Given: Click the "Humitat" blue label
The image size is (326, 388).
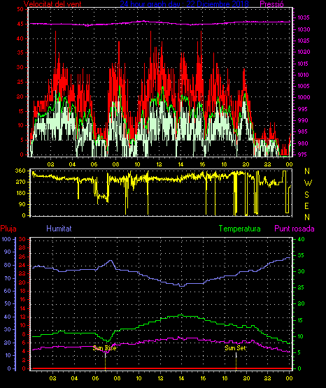Looking at the screenshot, I should (59, 229).
